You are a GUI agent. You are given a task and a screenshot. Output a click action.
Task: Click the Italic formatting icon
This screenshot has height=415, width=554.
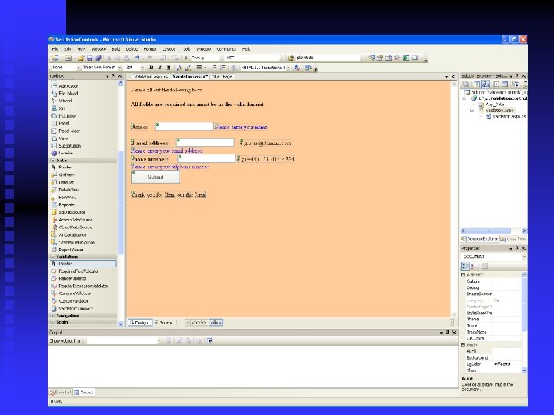(160, 68)
